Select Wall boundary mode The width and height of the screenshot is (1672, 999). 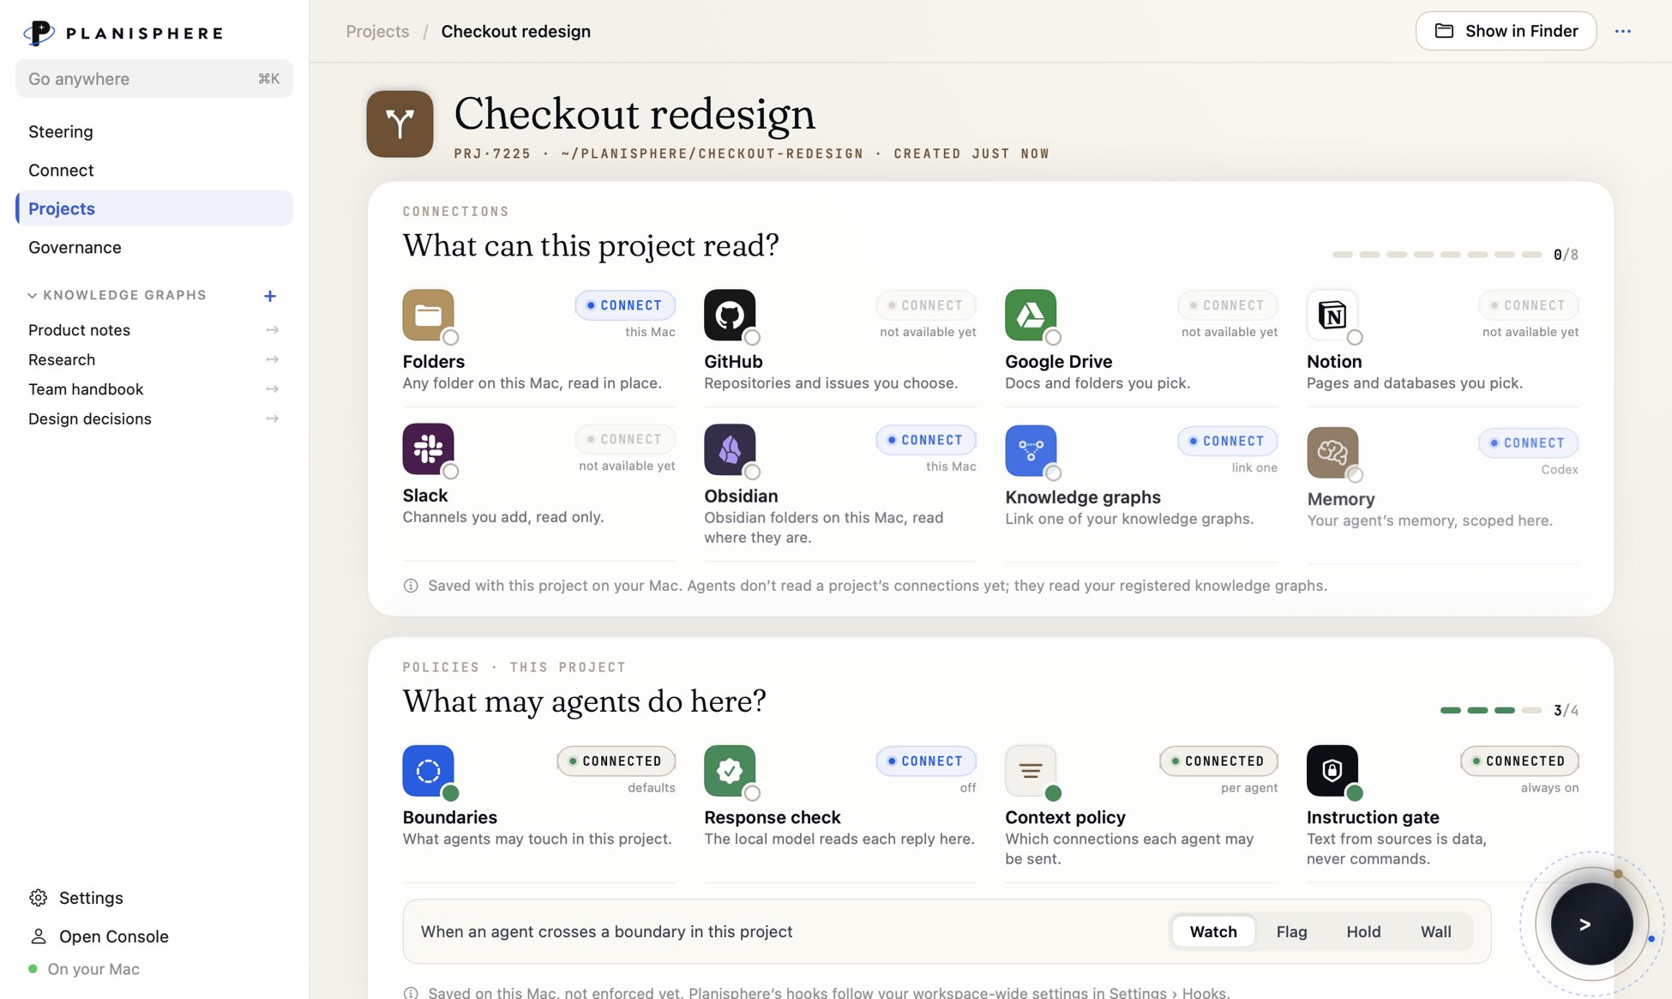[x=1435, y=931]
